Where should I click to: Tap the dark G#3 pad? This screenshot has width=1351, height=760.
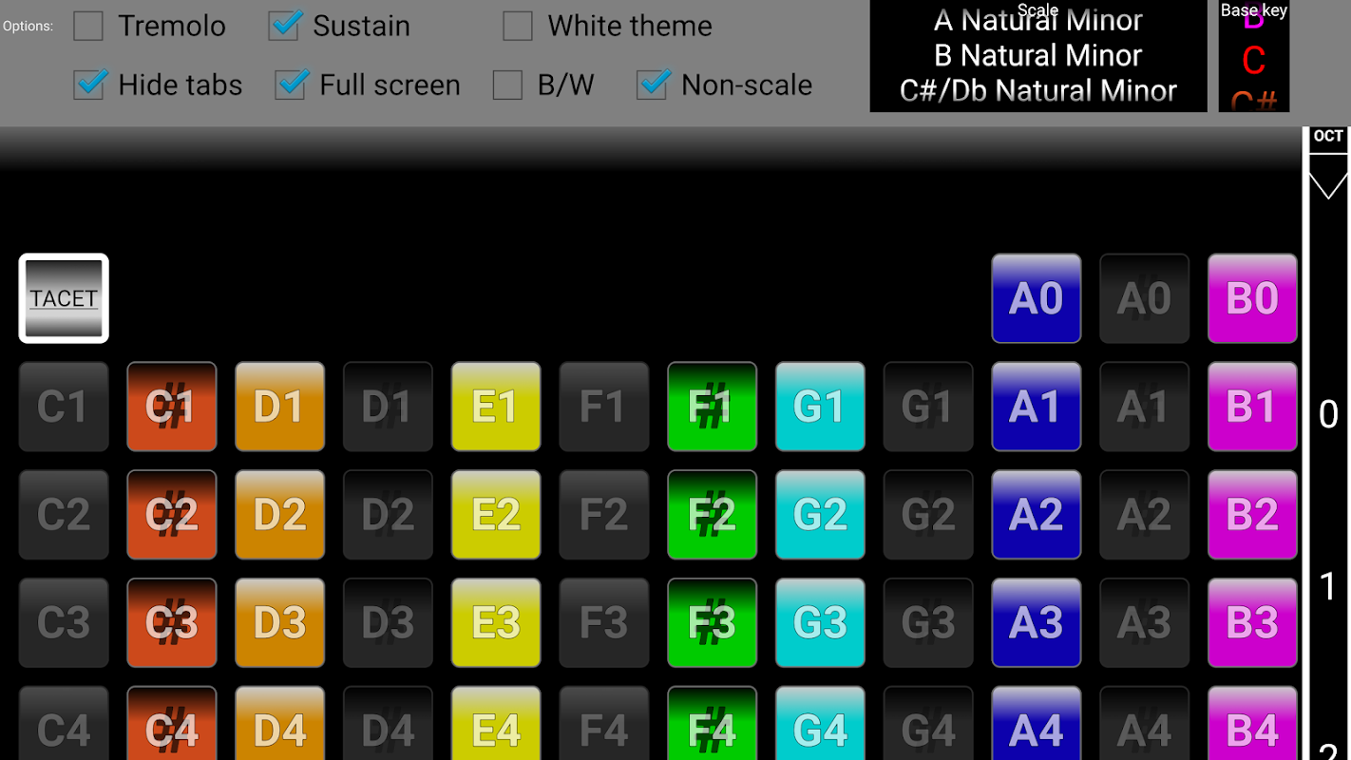point(928,623)
